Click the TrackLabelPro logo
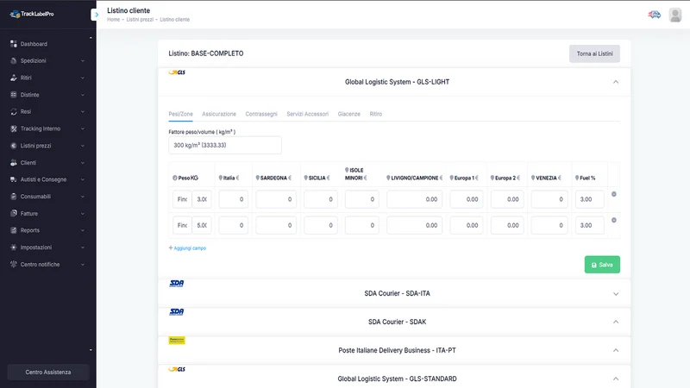 32,14
